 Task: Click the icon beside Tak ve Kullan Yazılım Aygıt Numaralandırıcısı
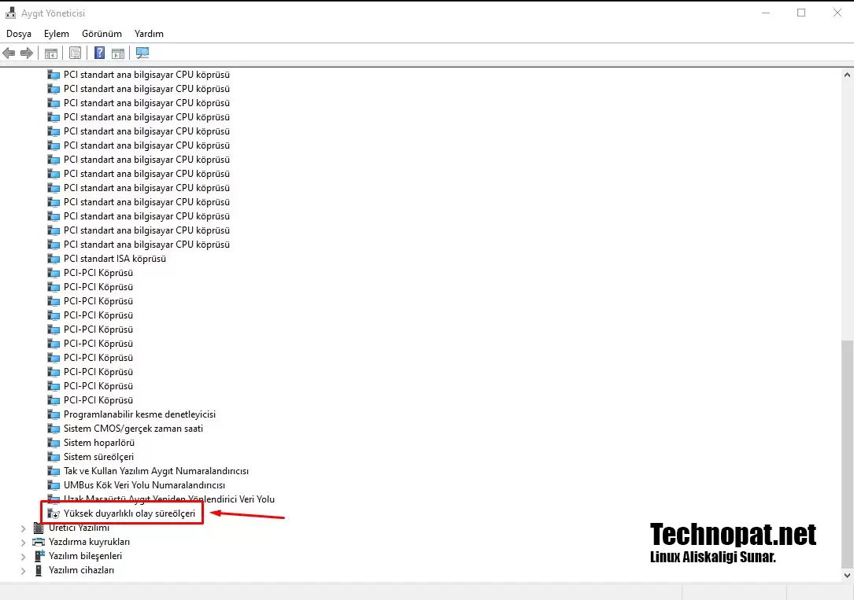pos(54,471)
